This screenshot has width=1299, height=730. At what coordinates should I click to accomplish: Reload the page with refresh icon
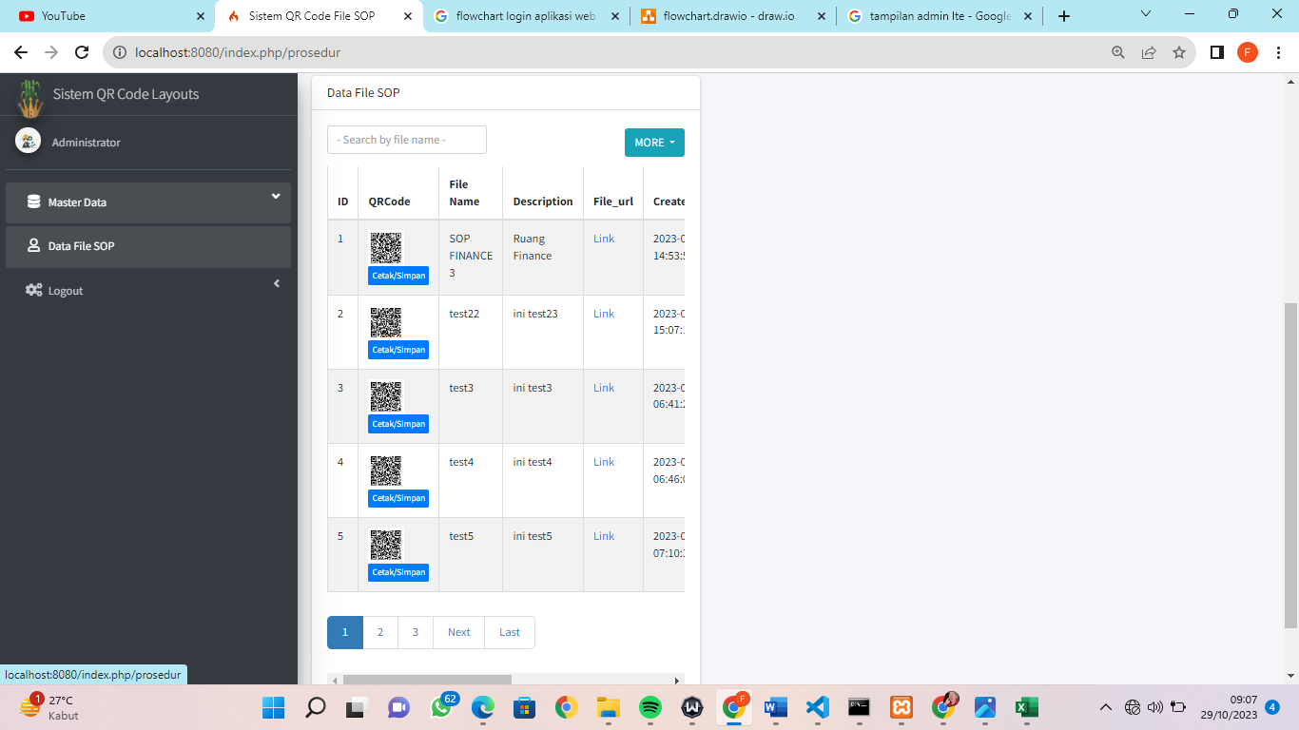click(82, 52)
